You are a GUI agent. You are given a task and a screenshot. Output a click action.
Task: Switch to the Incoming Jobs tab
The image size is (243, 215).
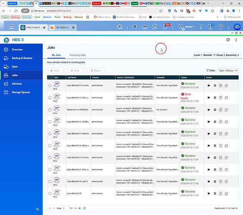tap(77, 55)
